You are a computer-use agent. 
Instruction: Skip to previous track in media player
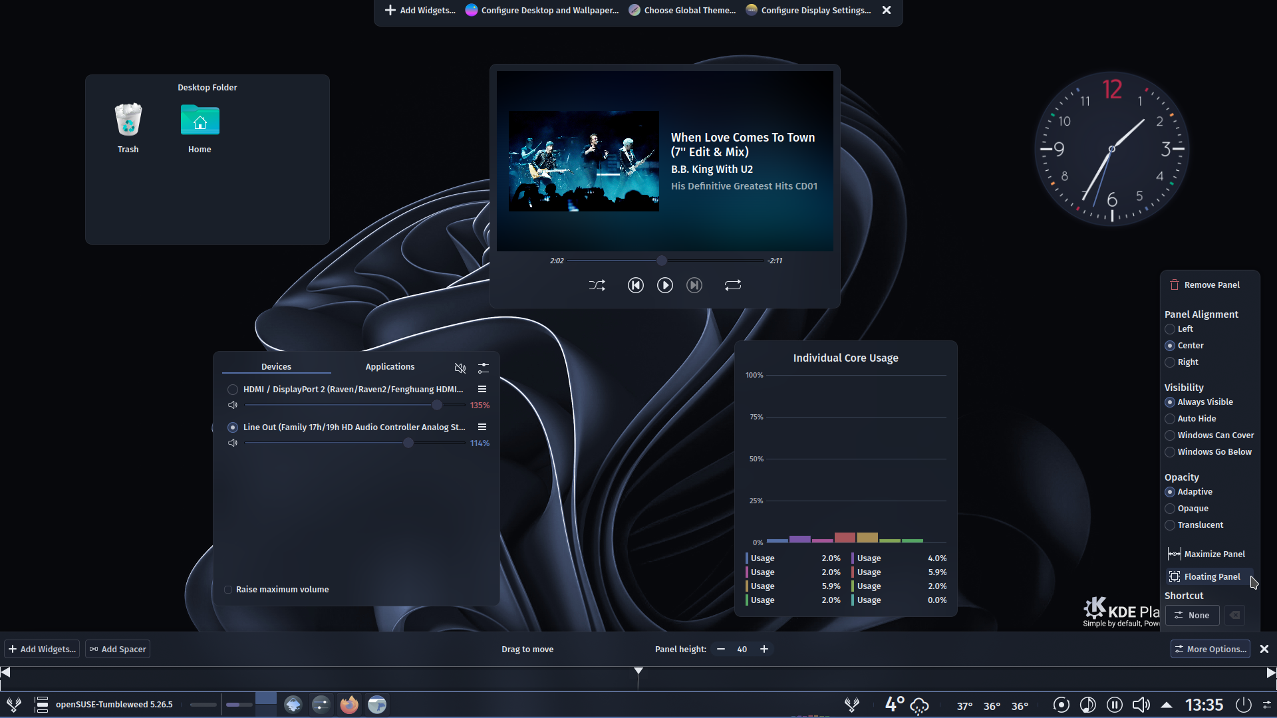[x=635, y=285]
